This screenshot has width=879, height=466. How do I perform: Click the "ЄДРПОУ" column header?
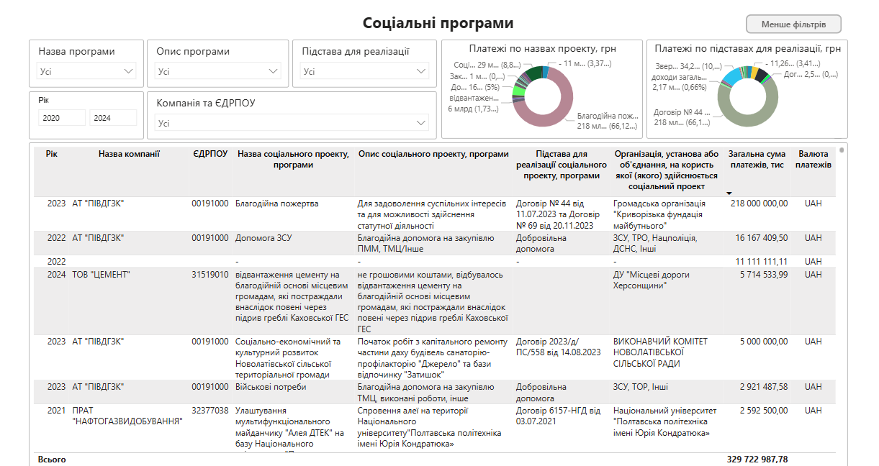(x=210, y=154)
